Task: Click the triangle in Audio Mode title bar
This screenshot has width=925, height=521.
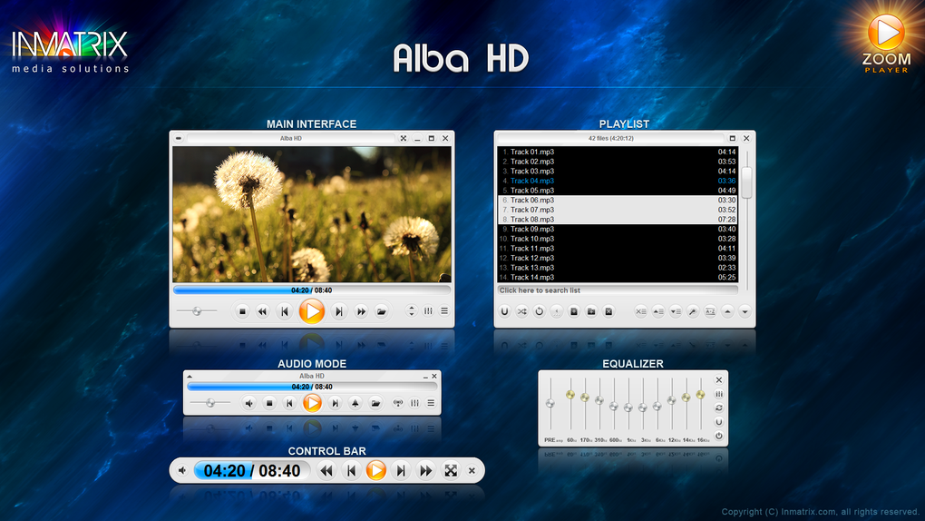Action: pos(190,377)
